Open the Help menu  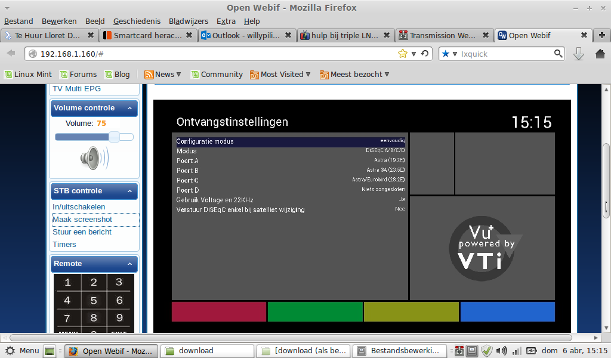(x=252, y=21)
